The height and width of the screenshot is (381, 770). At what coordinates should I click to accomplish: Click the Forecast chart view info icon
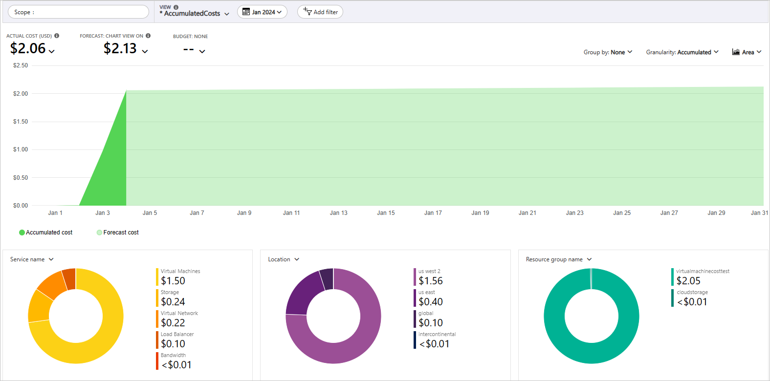(148, 36)
